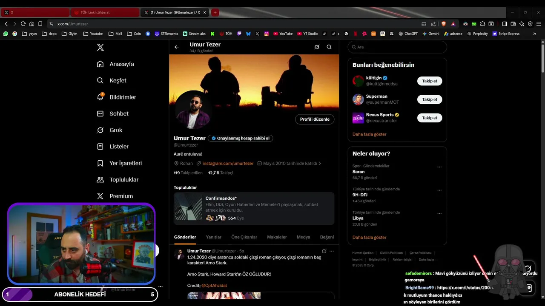
Task: Open the @CptAhzidal mention link
Action: pos(214,286)
